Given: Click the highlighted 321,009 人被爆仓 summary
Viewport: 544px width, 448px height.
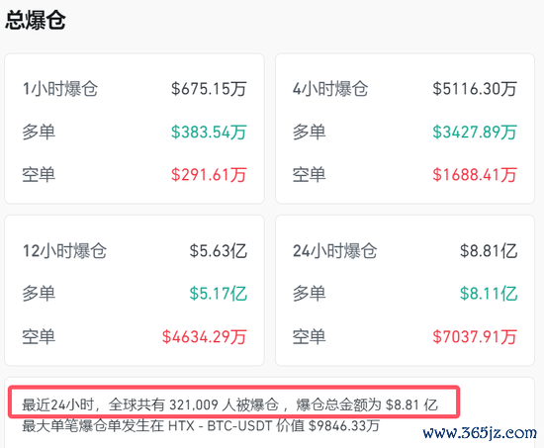Looking at the screenshot, I should (x=230, y=404).
